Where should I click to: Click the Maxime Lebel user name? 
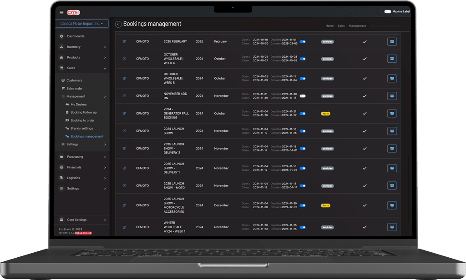(401, 11)
